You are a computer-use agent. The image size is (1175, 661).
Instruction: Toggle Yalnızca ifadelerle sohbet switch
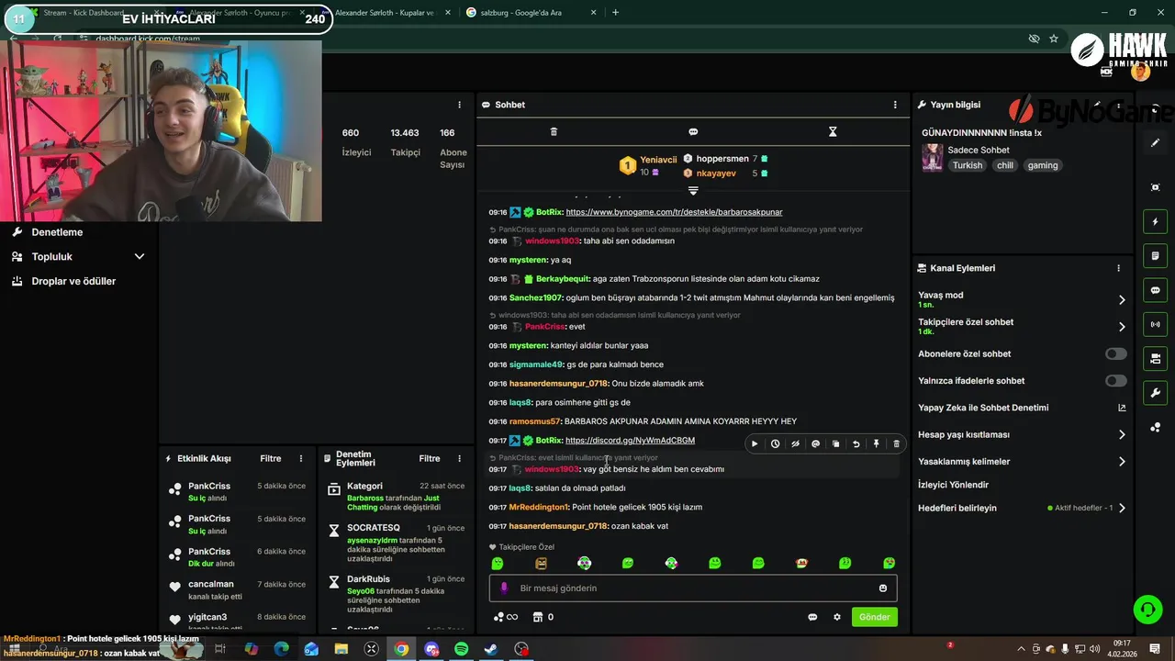point(1116,381)
